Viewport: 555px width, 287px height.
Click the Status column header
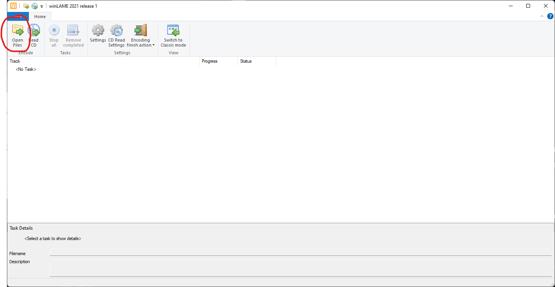pyautogui.click(x=257, y=61)
